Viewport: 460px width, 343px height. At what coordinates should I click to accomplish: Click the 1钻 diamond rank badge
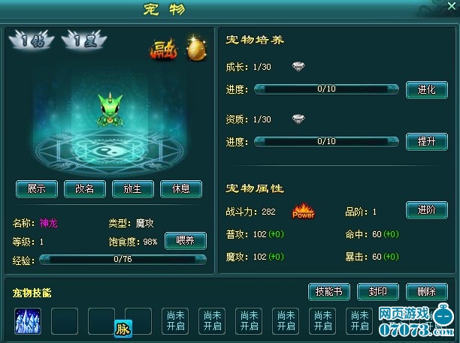32,40
